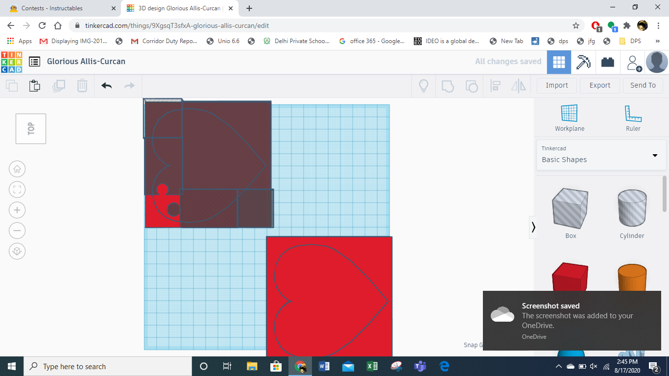Open the DPS bookmarks folder
669x376 pixels.
[630, 41]
